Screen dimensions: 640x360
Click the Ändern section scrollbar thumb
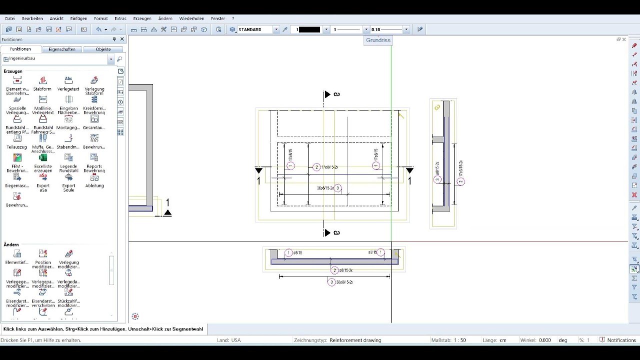click(x=111, y=270)
